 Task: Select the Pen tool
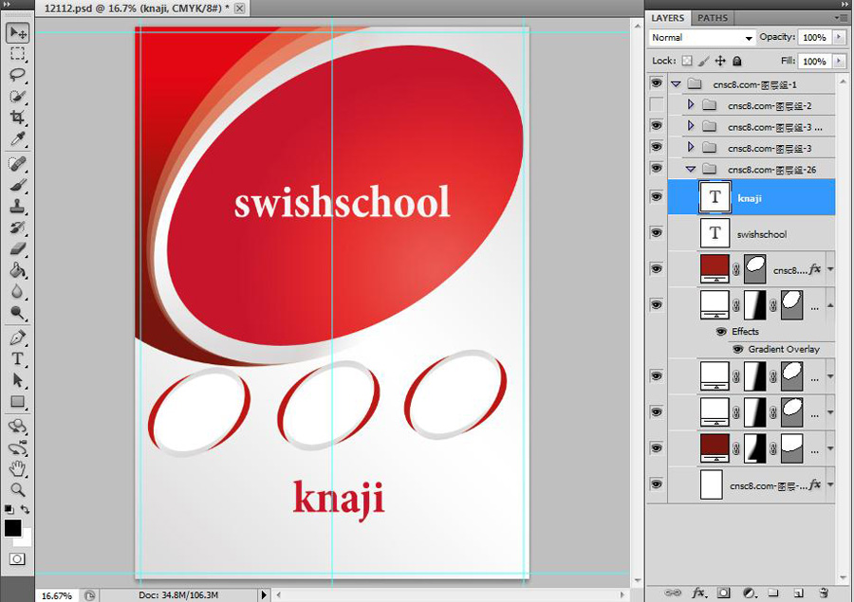coord(17,337)
